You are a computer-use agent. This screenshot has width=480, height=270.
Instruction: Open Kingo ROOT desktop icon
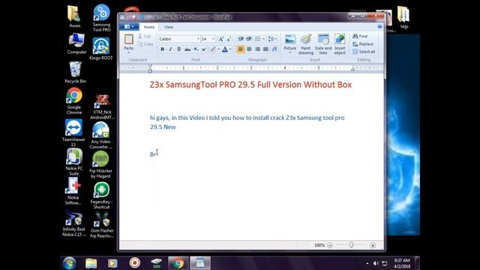(x=101, y=49)
